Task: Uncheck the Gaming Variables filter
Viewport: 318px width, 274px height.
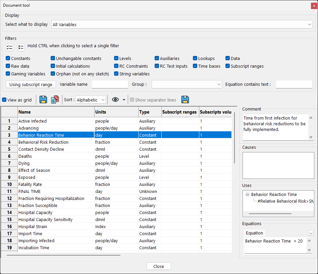Action: coord(7,74)
